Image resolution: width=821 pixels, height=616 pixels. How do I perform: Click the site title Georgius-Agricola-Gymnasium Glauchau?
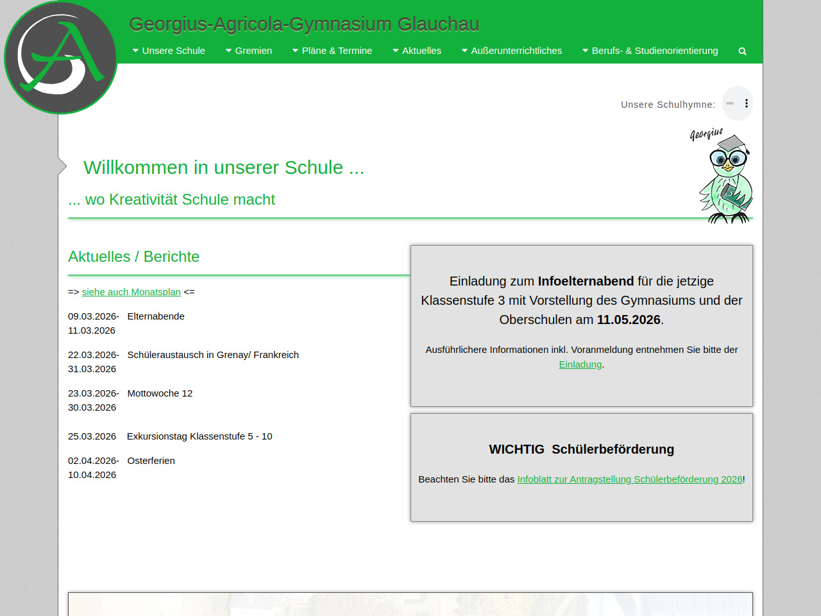[304, 24]
